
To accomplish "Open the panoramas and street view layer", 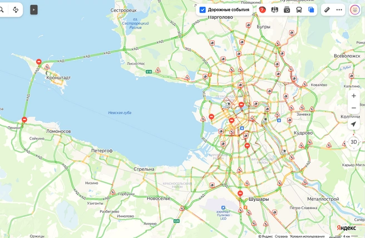I will pyautogui.click(x=275, y=10).
